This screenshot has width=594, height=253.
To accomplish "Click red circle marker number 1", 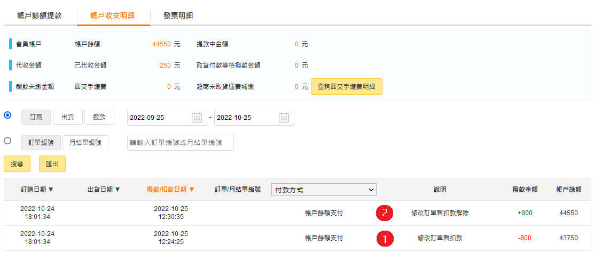I will (384, 238).
